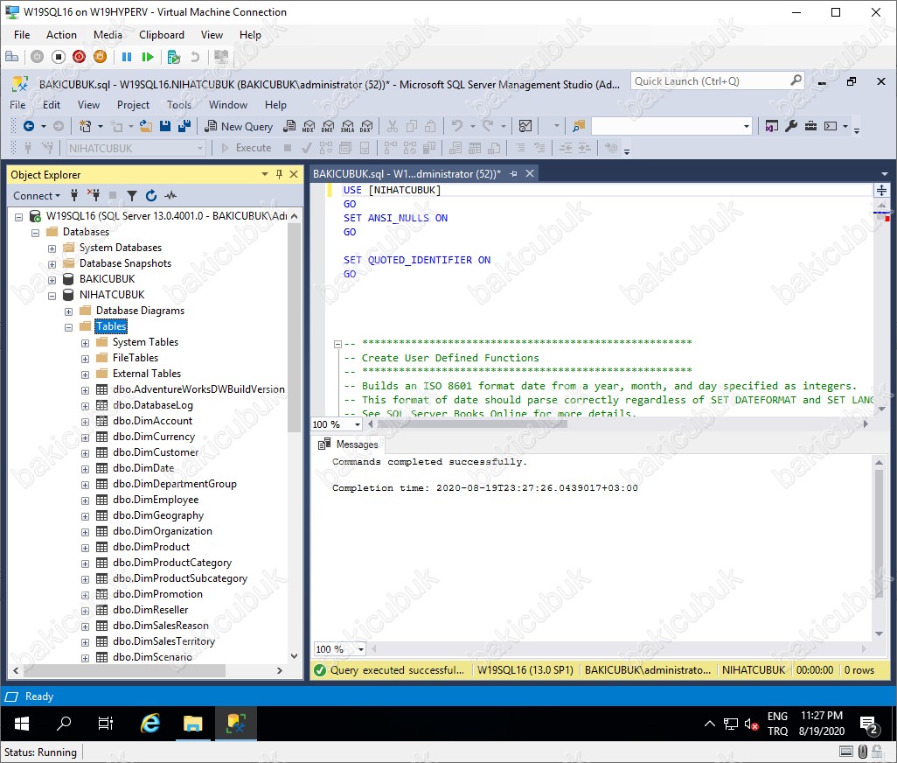
Task: Click the VM Checkpoint icon
Action: (174, 57)
